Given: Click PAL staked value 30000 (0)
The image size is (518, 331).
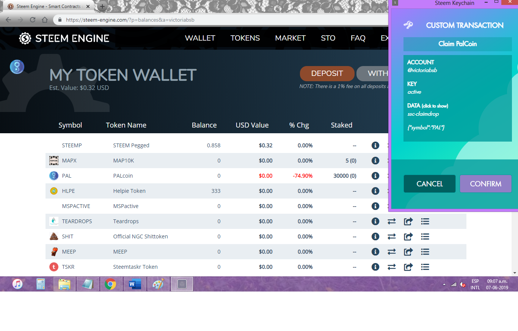Looking at the screenshot, I should click(x=345, y=176).
